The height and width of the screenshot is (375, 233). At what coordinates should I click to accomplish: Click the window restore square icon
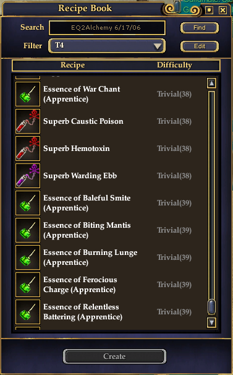[x=209, y=10]
